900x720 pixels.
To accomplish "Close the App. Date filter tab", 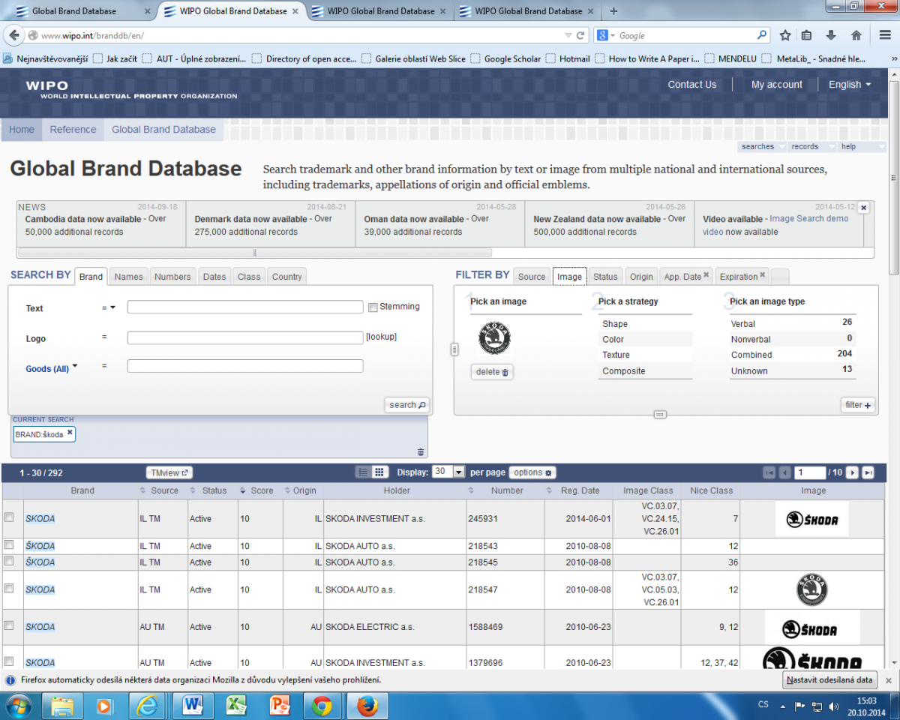I will (706, 276).
